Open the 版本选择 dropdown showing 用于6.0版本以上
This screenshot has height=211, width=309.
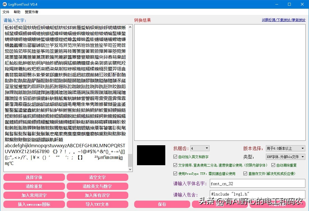tap(285, 148)
